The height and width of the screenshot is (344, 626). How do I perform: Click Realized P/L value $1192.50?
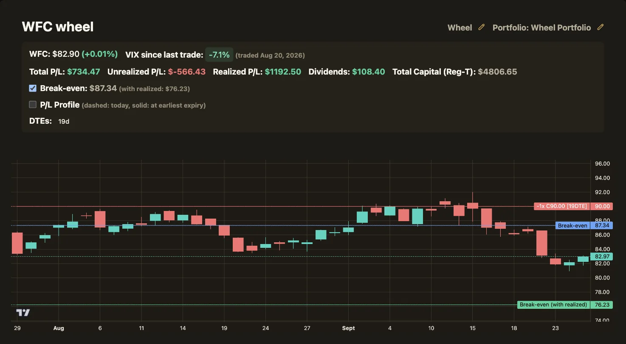point(283,72)
